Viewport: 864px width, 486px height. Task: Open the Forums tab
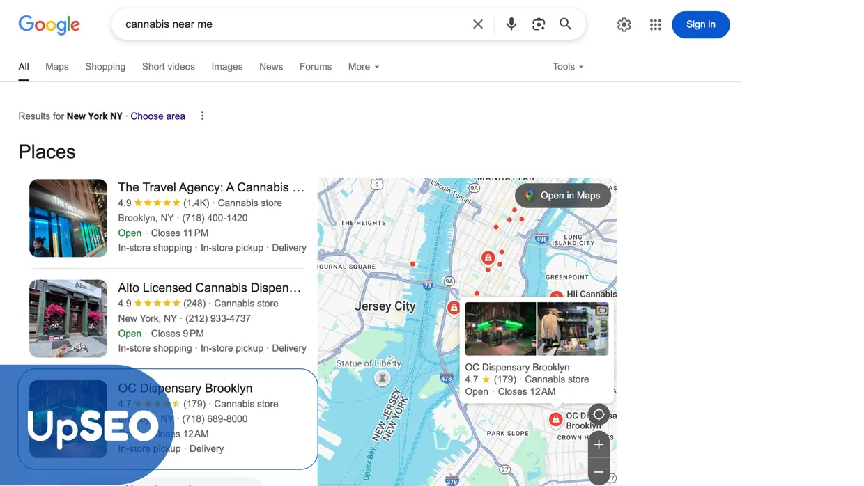click(316, 67)
